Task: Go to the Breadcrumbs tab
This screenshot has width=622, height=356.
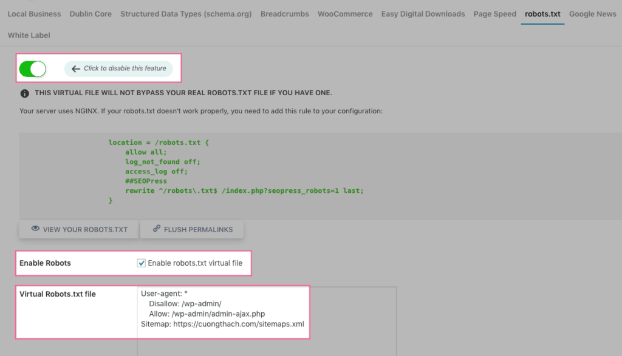Action: pyautogui.click(x=284, y=14)
